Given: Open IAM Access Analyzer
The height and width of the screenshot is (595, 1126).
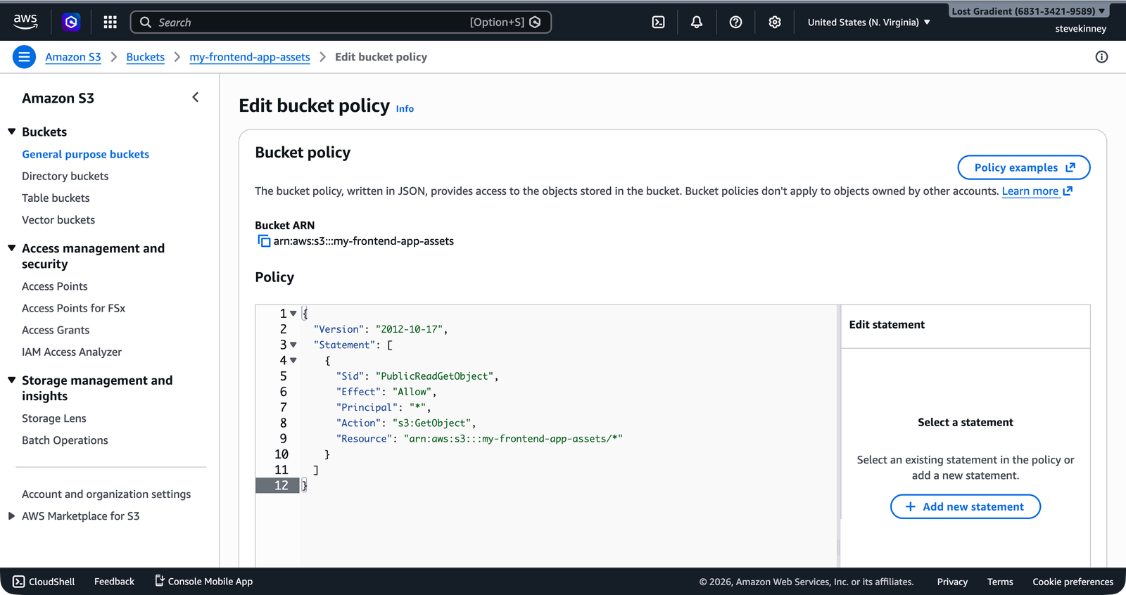Looking at the screenshot, I should 72,352.
